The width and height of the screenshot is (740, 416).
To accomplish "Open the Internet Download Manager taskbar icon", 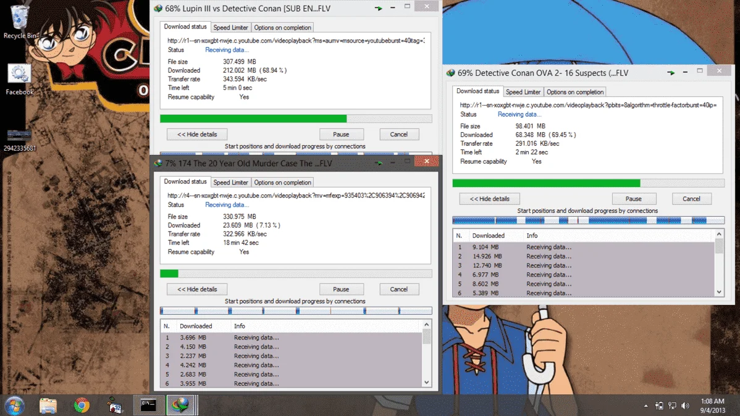I will (x=180, y=405).
